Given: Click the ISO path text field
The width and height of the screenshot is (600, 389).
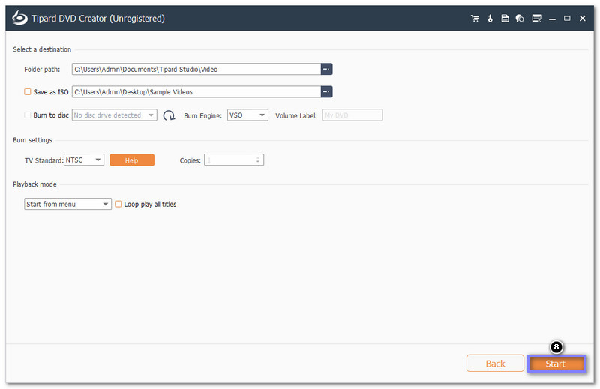Looking at the screenshot, I should (x=196, y=91).
